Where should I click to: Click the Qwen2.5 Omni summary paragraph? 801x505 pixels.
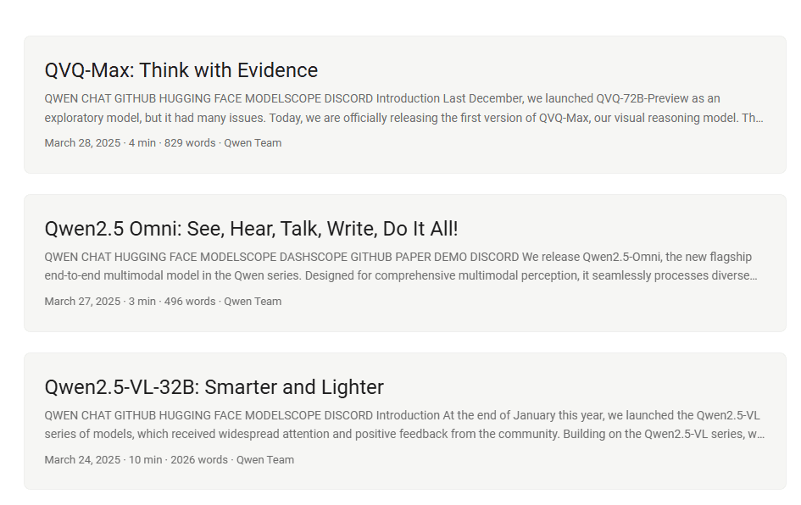400,266
